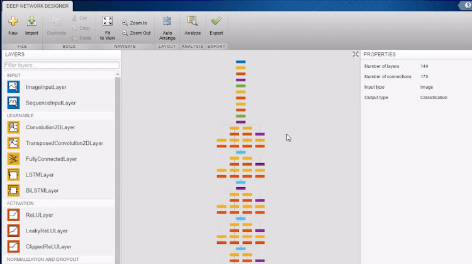The height and width of the screenshot is (264, 472).
Task: Select the BiLSTMLayer item
Action: 42,190
